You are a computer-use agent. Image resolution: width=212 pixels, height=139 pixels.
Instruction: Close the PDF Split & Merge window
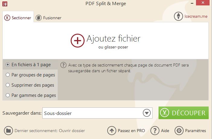(x=203, y=3)
